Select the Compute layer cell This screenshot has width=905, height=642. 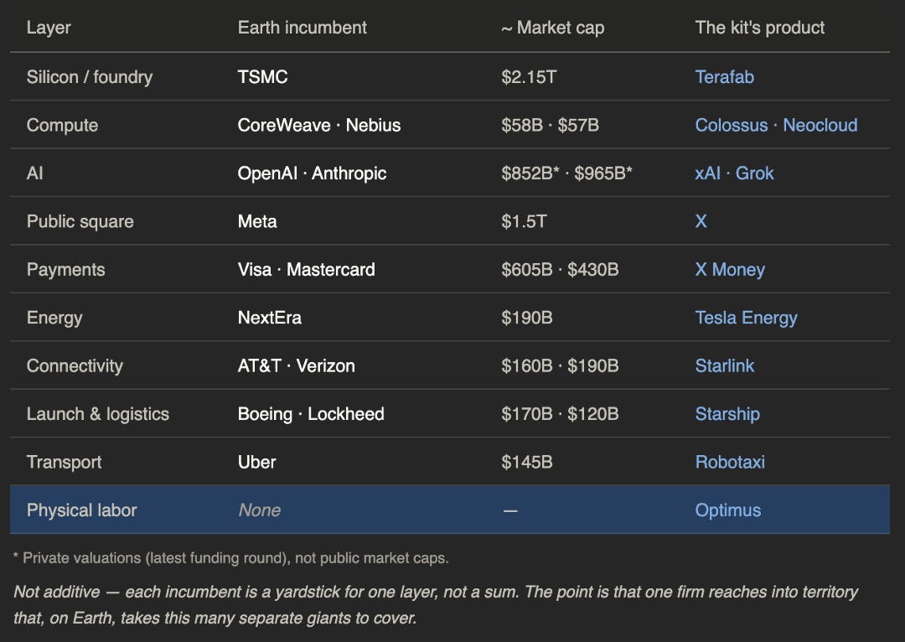coord(62,125)
